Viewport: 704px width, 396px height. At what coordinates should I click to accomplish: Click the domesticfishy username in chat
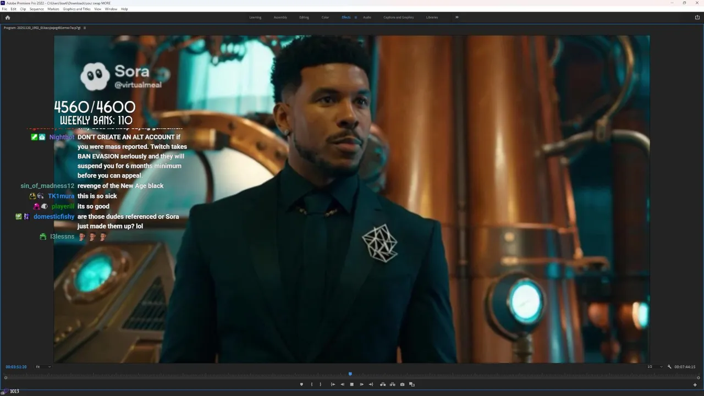tap(54, 217)
